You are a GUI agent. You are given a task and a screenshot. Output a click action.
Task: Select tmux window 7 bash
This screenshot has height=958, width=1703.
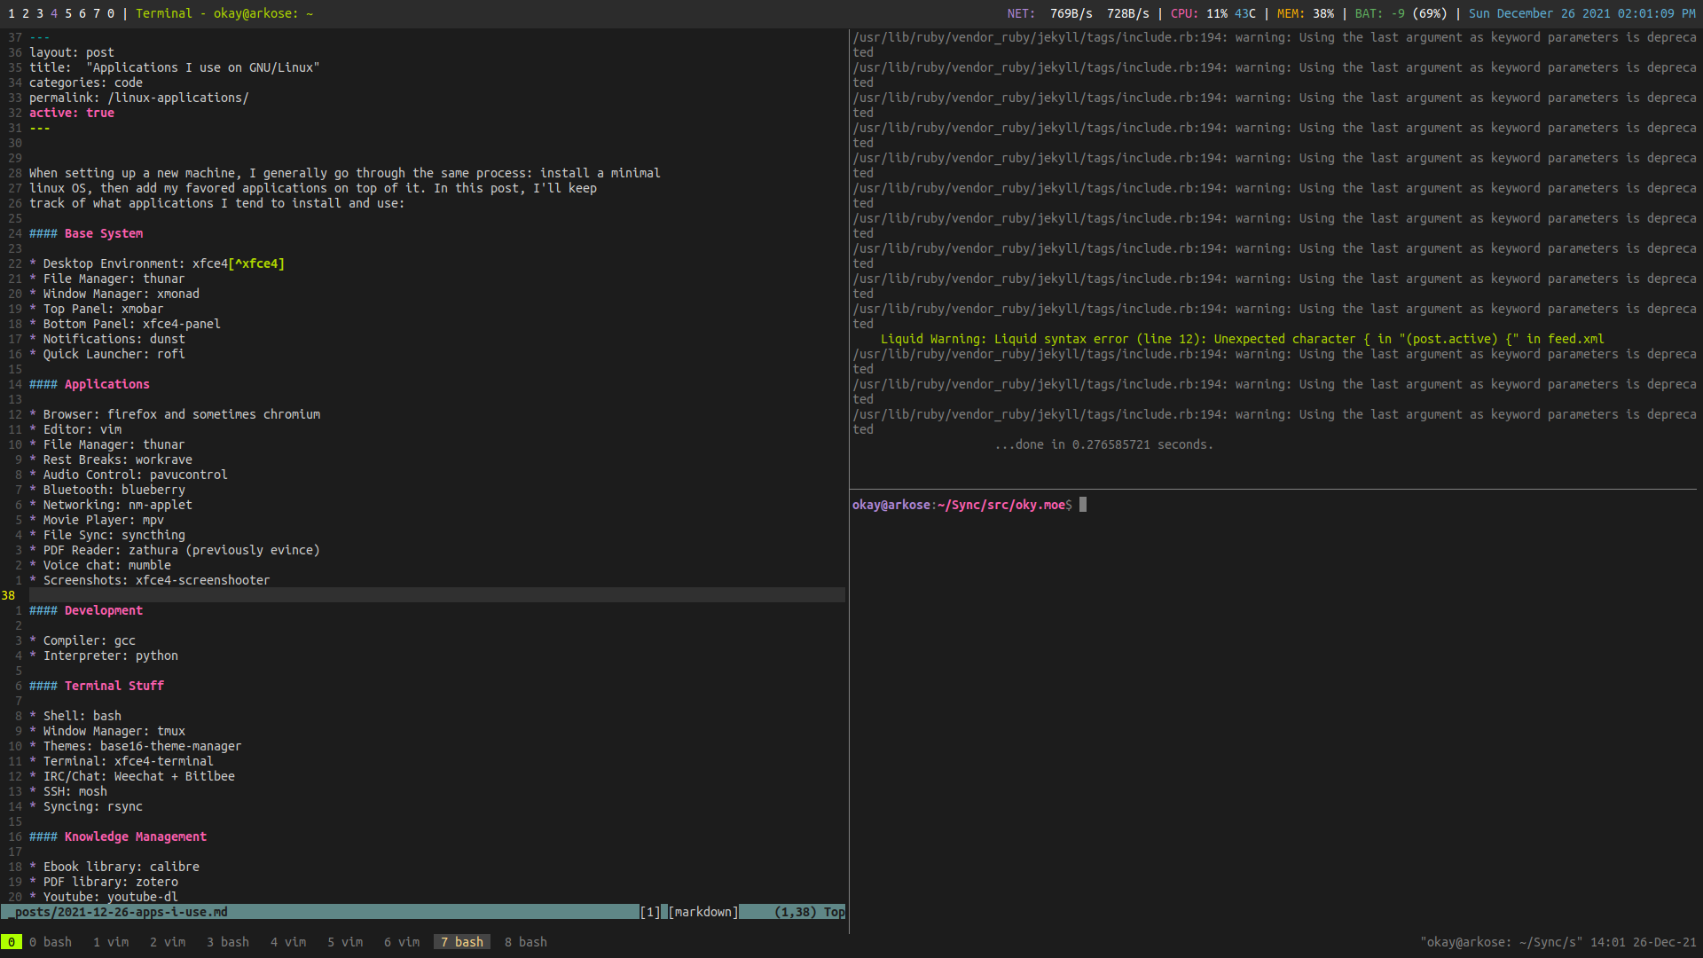[461, 942]
